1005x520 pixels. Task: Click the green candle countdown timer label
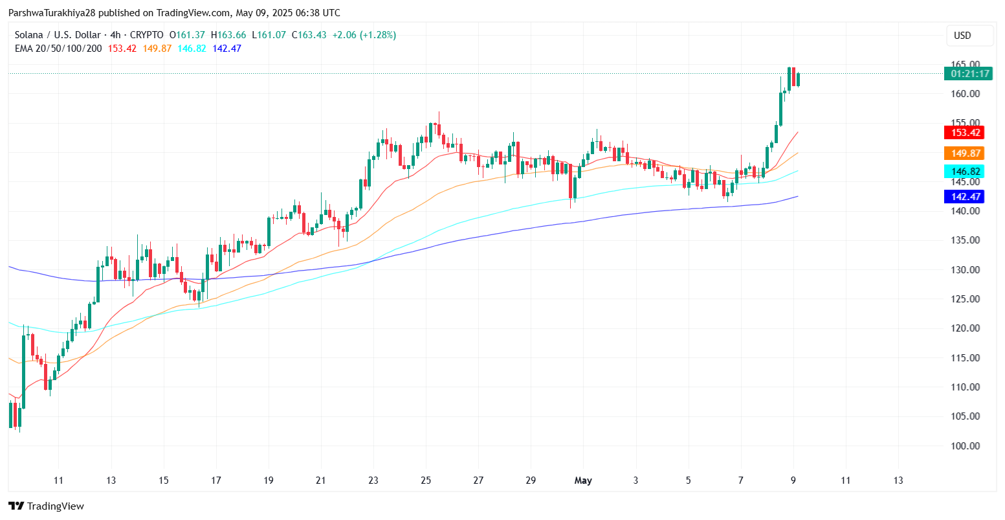coord(970,74)
